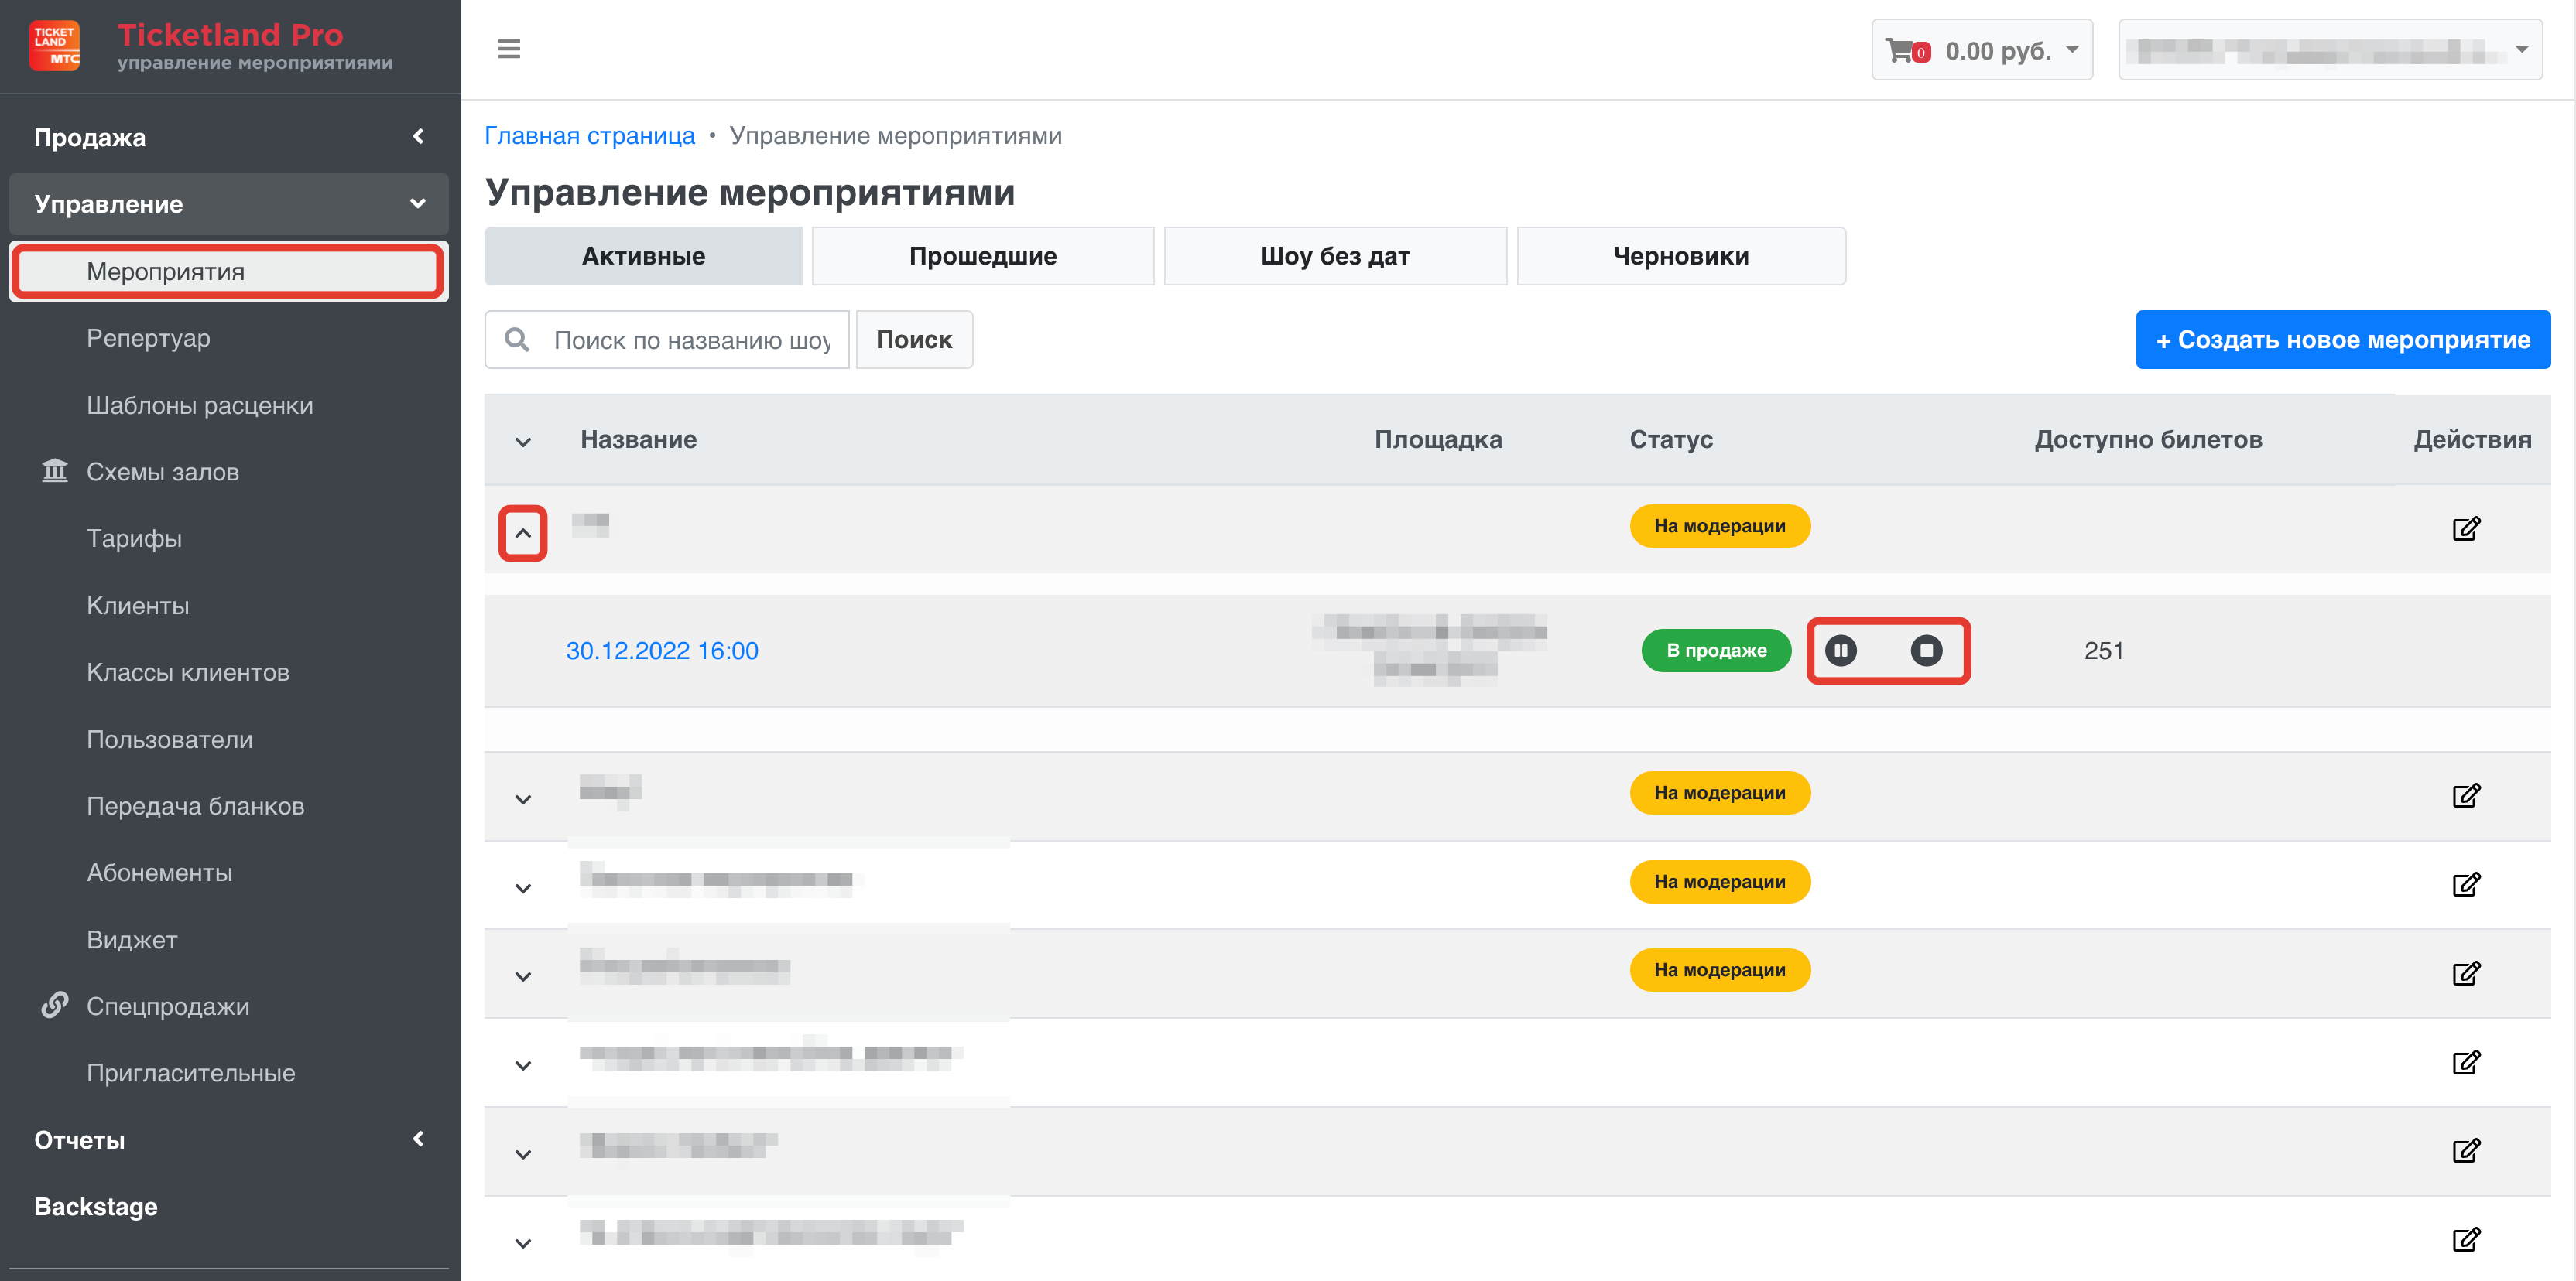
Task: Expand the fifth event row
Action: tap(523, 1065)
